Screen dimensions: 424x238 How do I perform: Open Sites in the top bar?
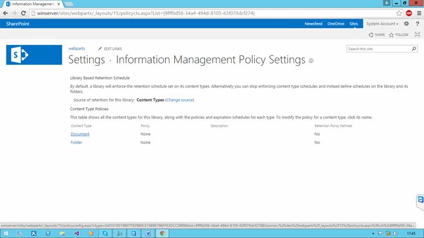coord(353,24)
